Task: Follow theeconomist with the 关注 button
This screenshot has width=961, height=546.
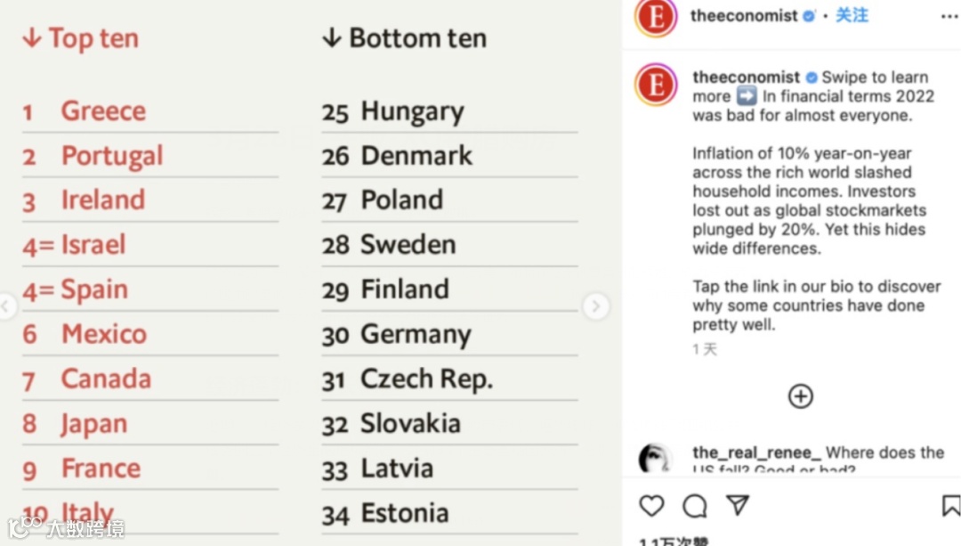Action: pyautogui.click(x=852, y=15)
